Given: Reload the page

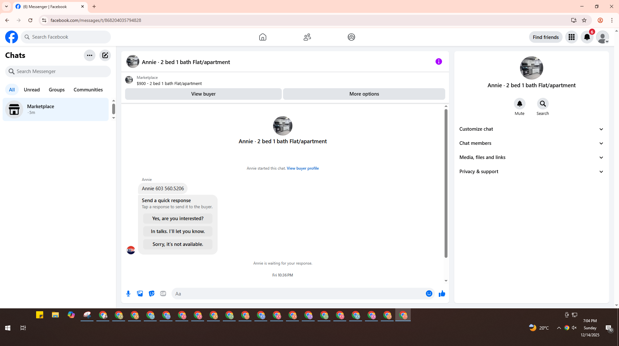Looking at the screenshot, I should tap(30, 20).
